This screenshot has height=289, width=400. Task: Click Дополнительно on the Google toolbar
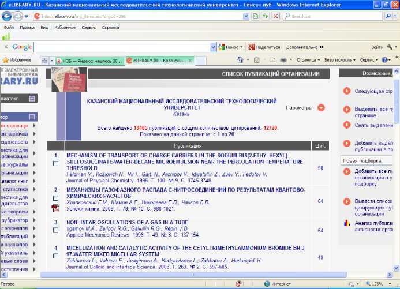(x=305, y=47)
